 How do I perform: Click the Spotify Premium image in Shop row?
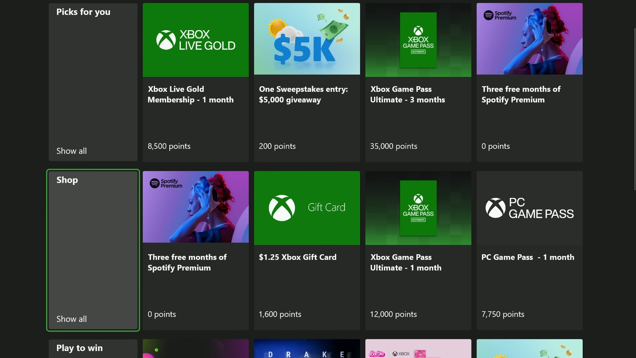[195, 207]
